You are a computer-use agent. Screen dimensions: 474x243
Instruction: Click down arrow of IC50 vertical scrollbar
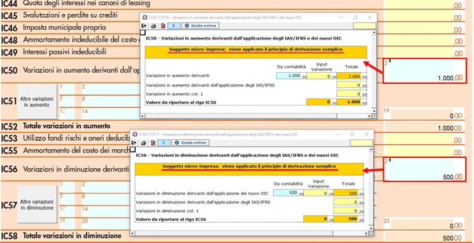pos(374,111)
